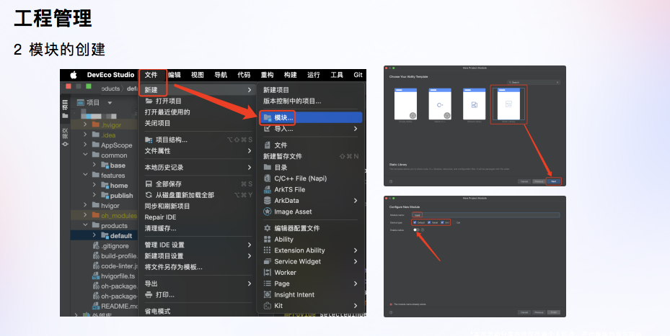Uncheck the Tablet device type checkbox
This screenshot has width=670, height=336.
coord(428,222)
